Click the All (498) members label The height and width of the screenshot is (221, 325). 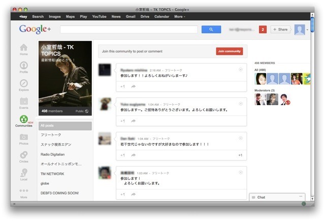pyautogui.click(x=260, y=70)
